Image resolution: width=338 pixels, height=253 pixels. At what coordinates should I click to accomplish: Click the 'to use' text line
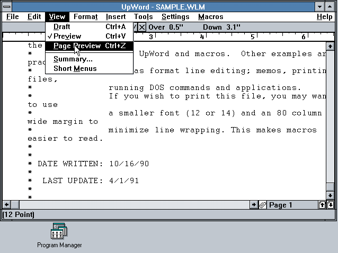click(43, 105)
